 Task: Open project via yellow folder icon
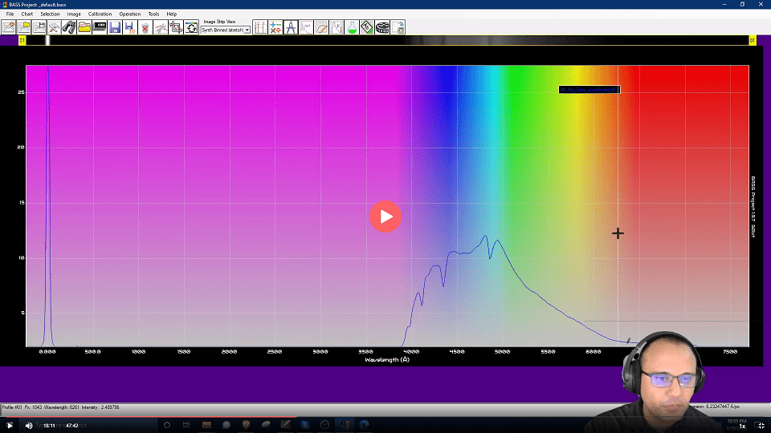tap(84, 27)
